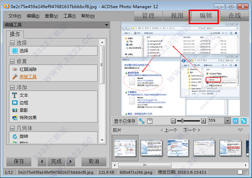This screenshot has height=178, width=252.
Task: Switch to the 在线 mode tab
Action: 235,16
